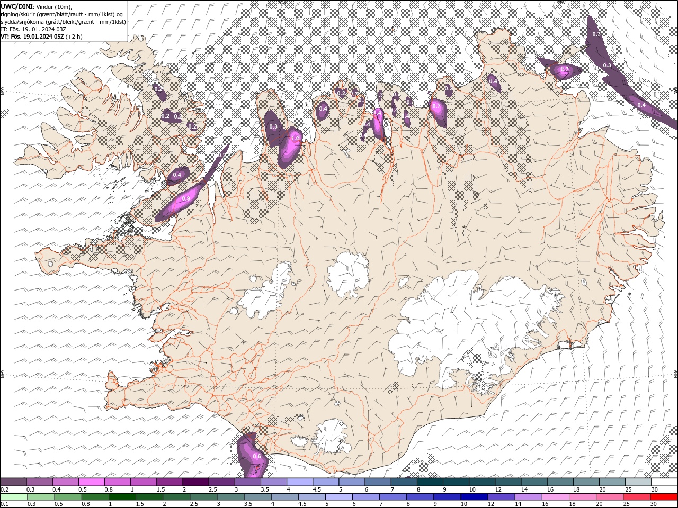Viewport: 678px width, 508px height.
Task: Click the Mýrdalsjökull glacier near the south coast
Action: pyautogui.click(x=332, y=437)
